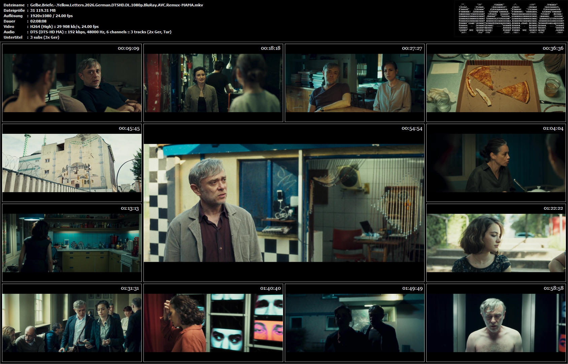Select the dark frame at 01:49:49
The width and height of the screenshot is (568, 364).
pyautogui.click(x=355, y=323)
